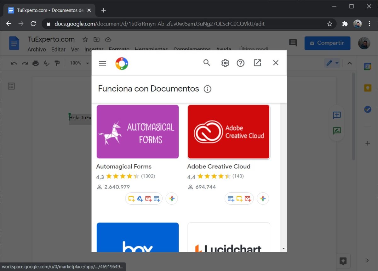Screen dimensions: 378x271
Task: Open the Editar menu
Action: tap(58, 49)
